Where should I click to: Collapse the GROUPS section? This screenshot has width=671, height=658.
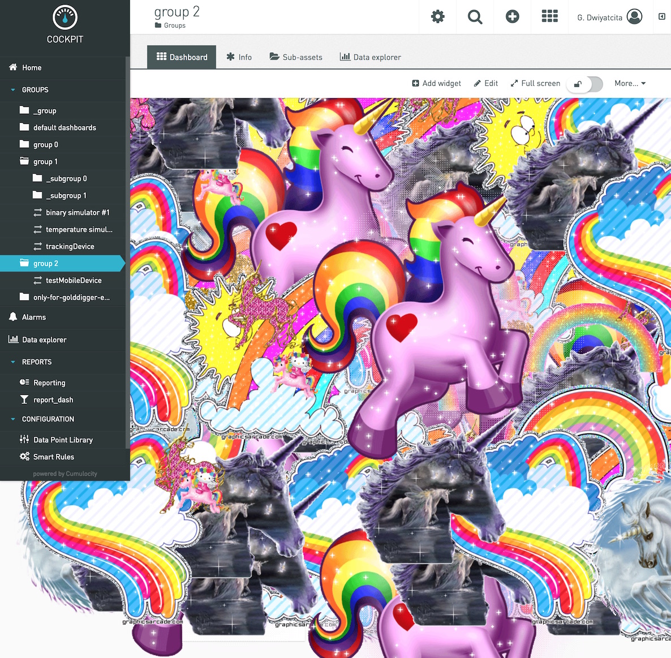tap(13, 90)
